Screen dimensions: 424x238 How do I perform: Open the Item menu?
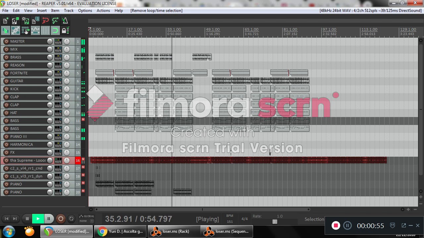point(55,11)
